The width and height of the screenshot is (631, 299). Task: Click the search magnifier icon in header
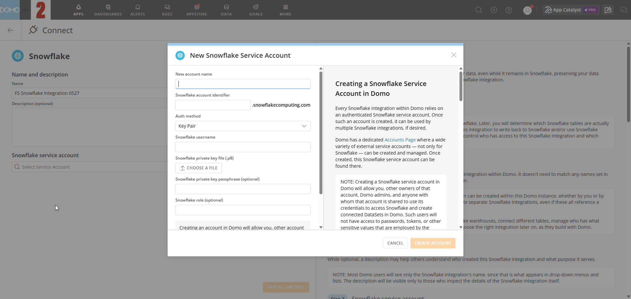pos(479,10)
